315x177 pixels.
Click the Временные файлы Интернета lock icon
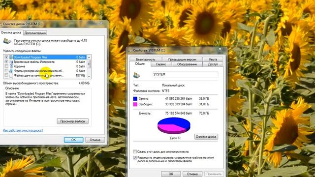[x=11, y=62]
